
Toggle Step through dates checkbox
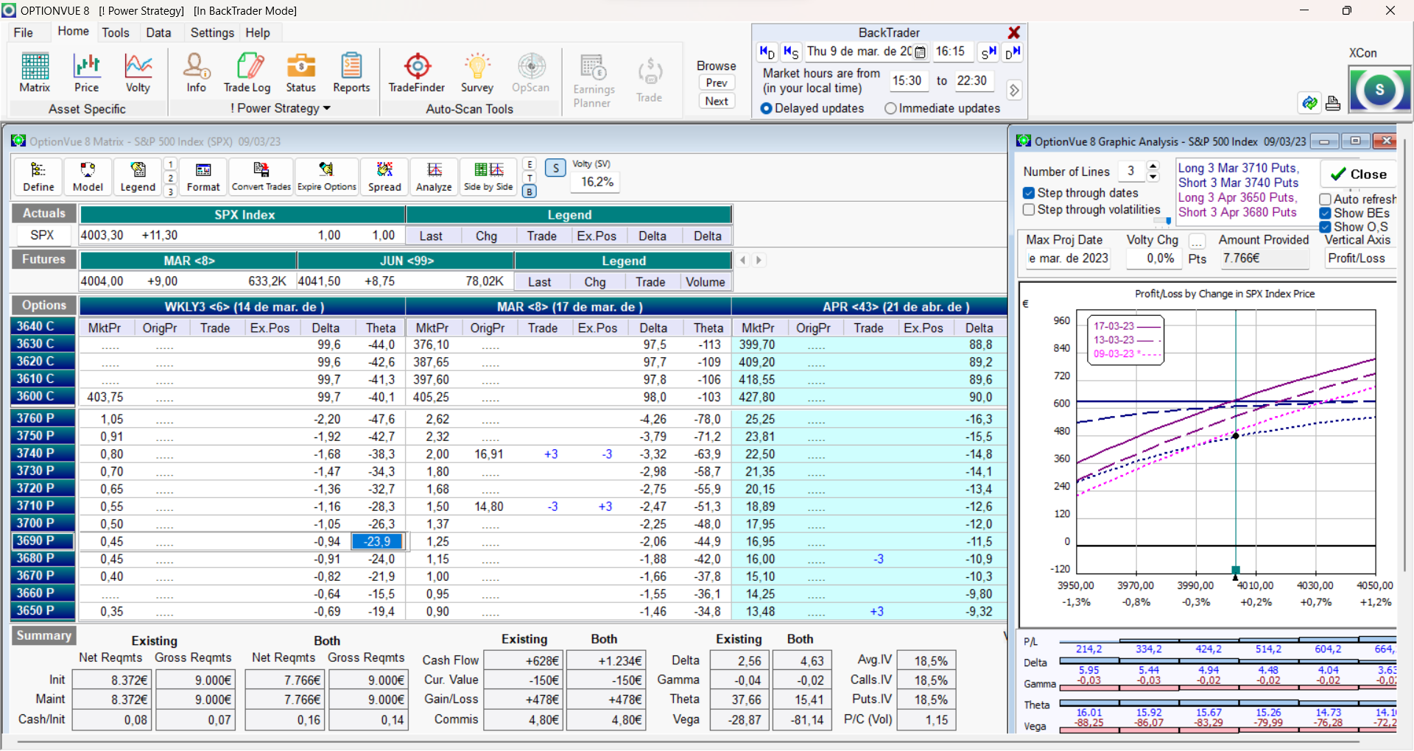point(1029,193)
